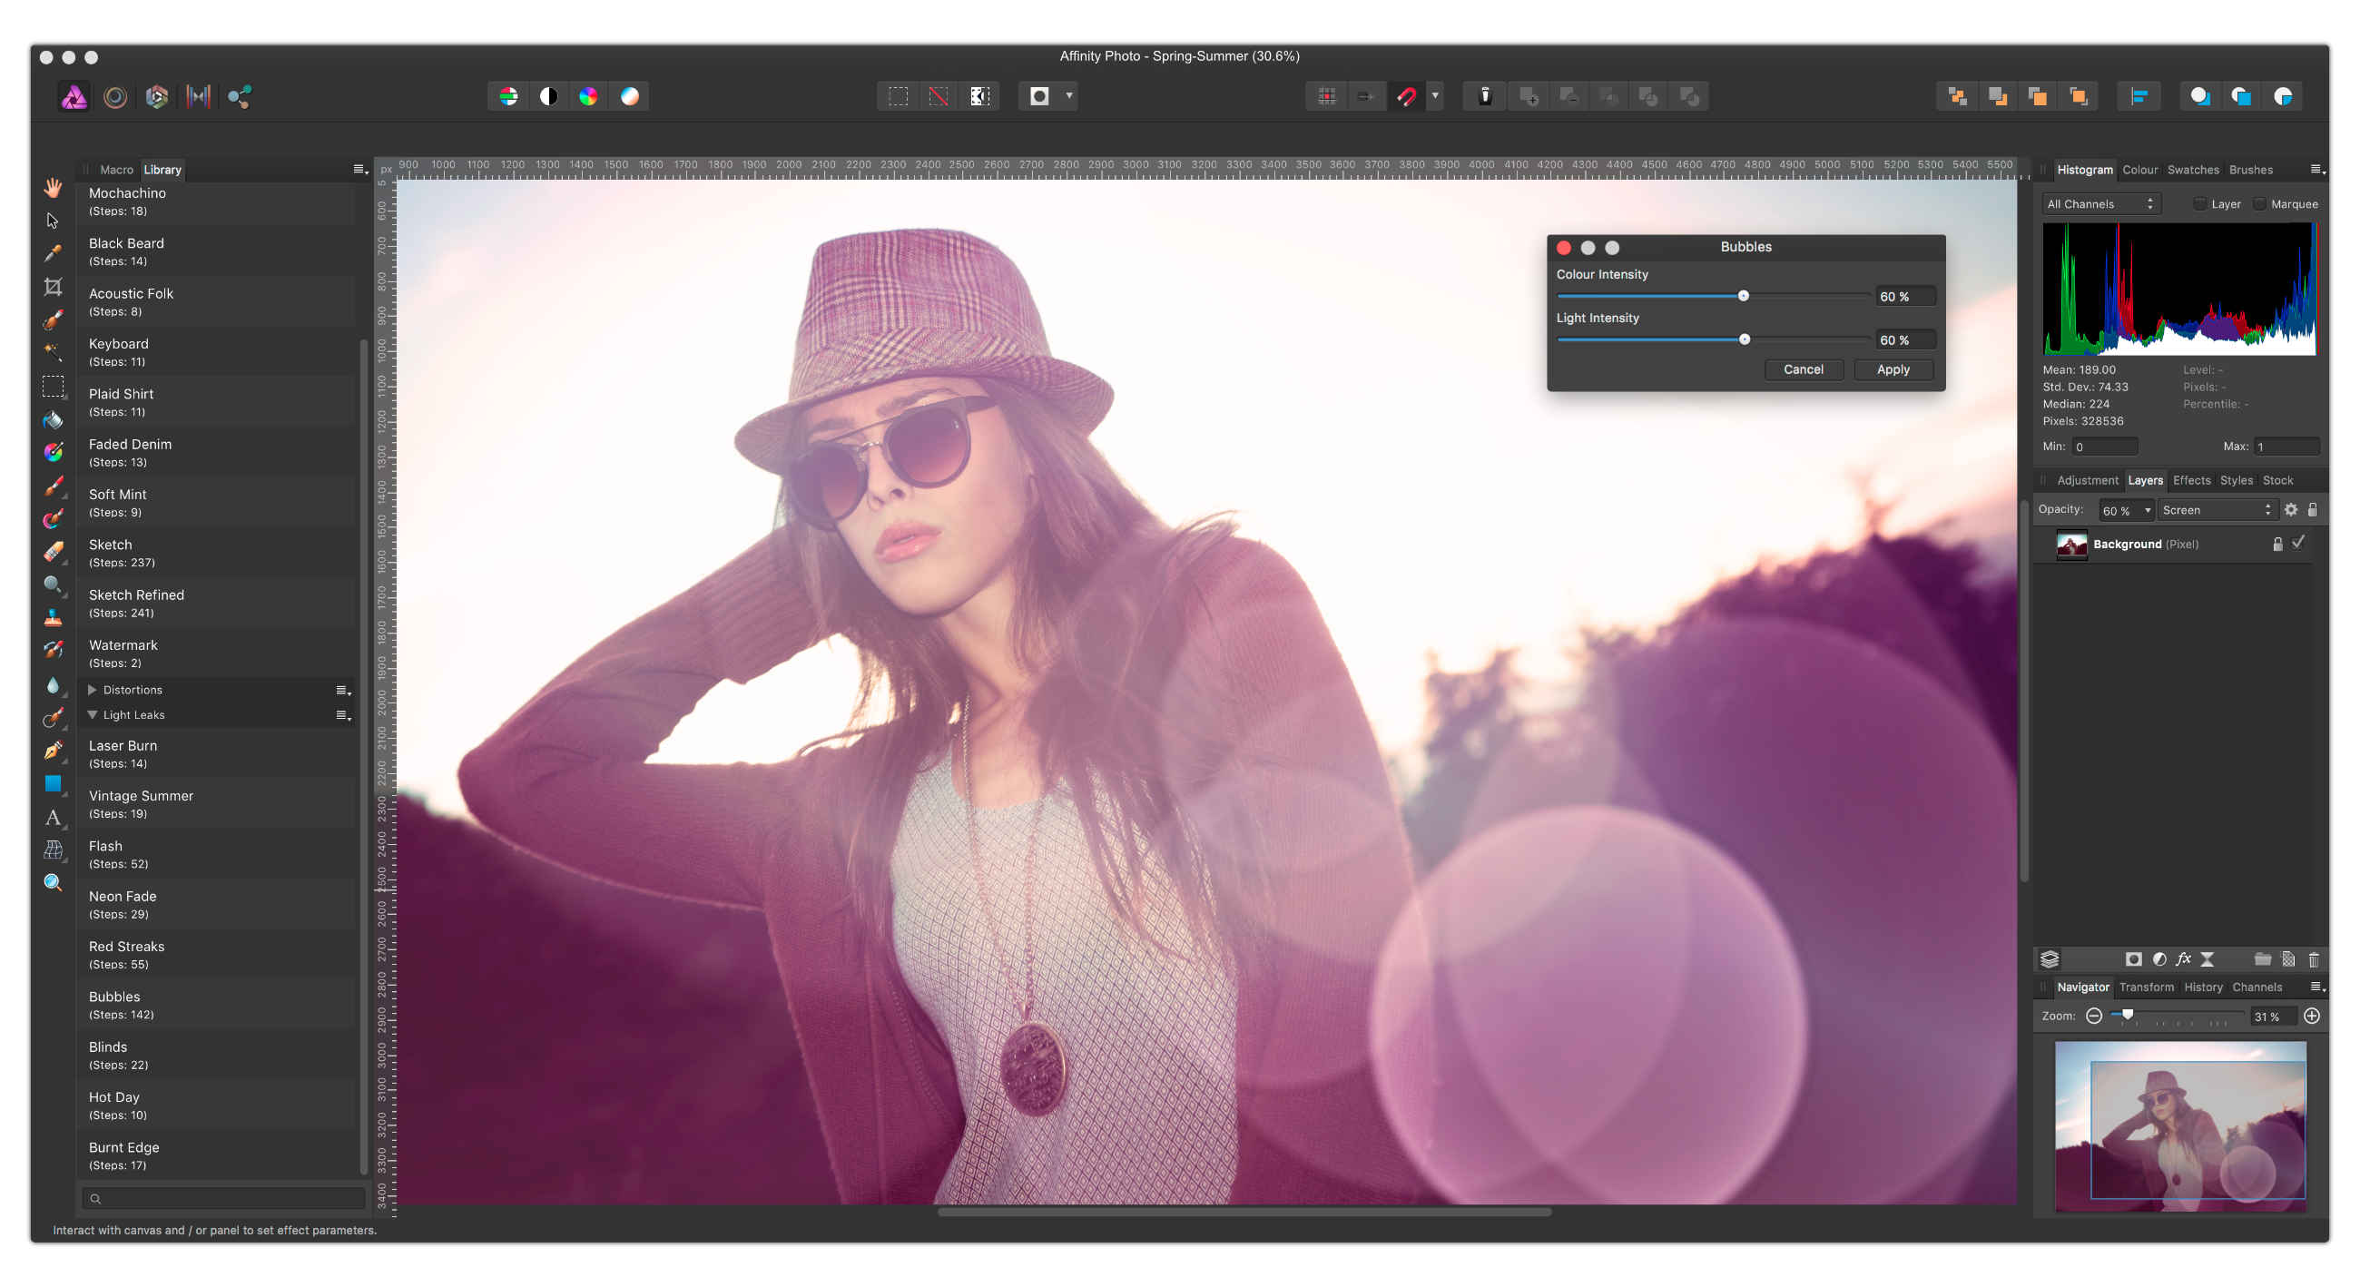Click the Mask Layer icon in Layers panel

(2134, 959)
